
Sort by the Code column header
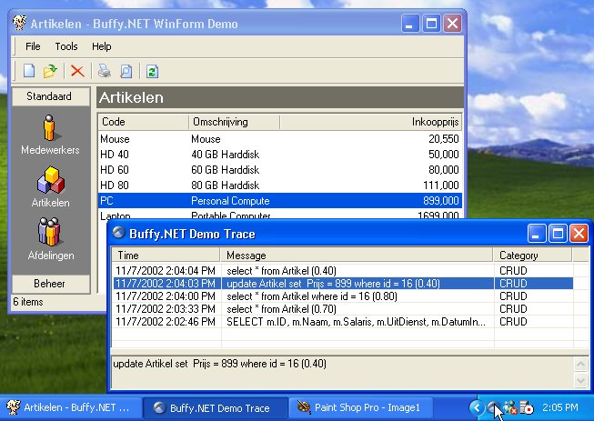[143, 122]
